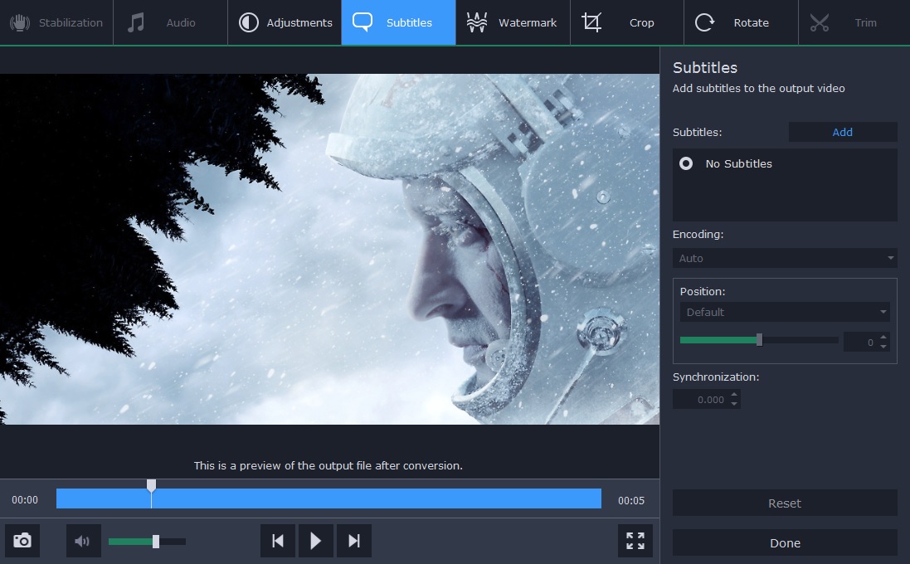Take a snapshot with the camera icon
Image resolution: width=910 pixels, height=564 pixels.
(22, 542)
